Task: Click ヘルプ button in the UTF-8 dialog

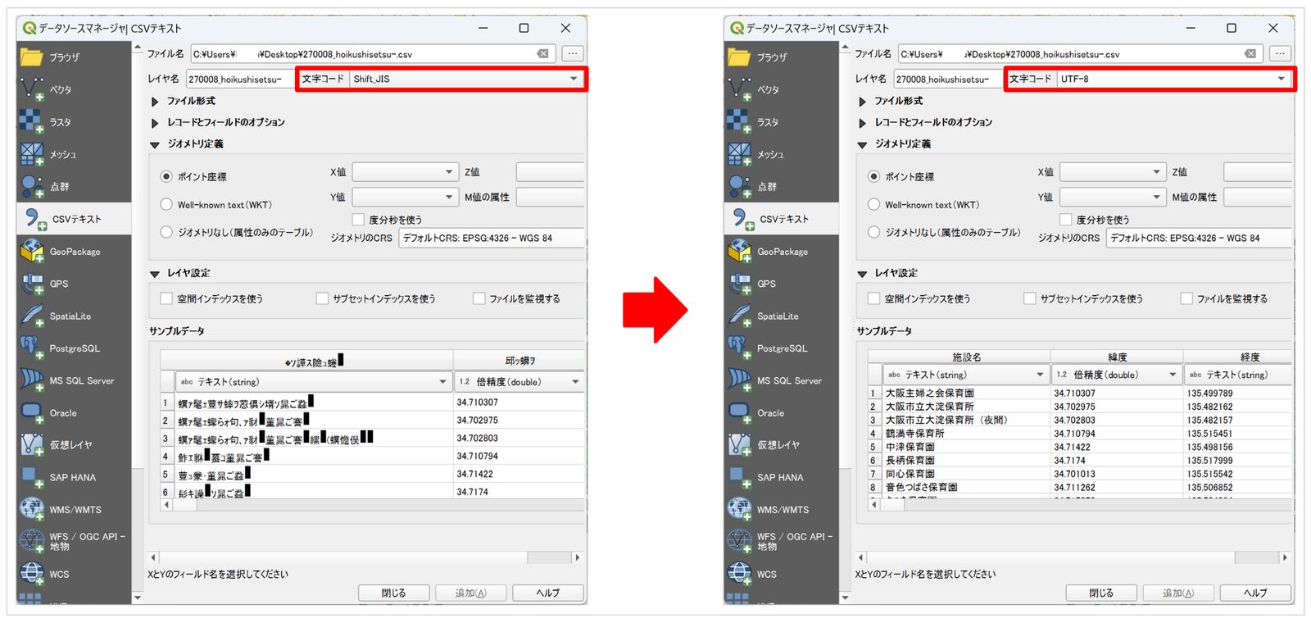Action: [x=1255, y=593]
